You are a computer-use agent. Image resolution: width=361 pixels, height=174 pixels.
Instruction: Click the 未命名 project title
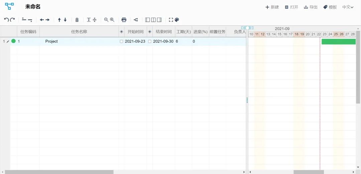(x=33, y=7)
